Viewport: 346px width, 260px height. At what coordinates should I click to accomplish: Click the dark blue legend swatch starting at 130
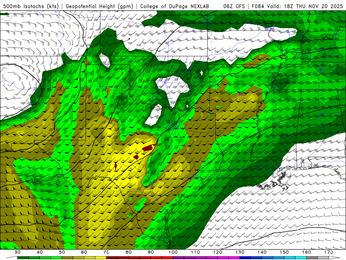[x=245, y=258]
